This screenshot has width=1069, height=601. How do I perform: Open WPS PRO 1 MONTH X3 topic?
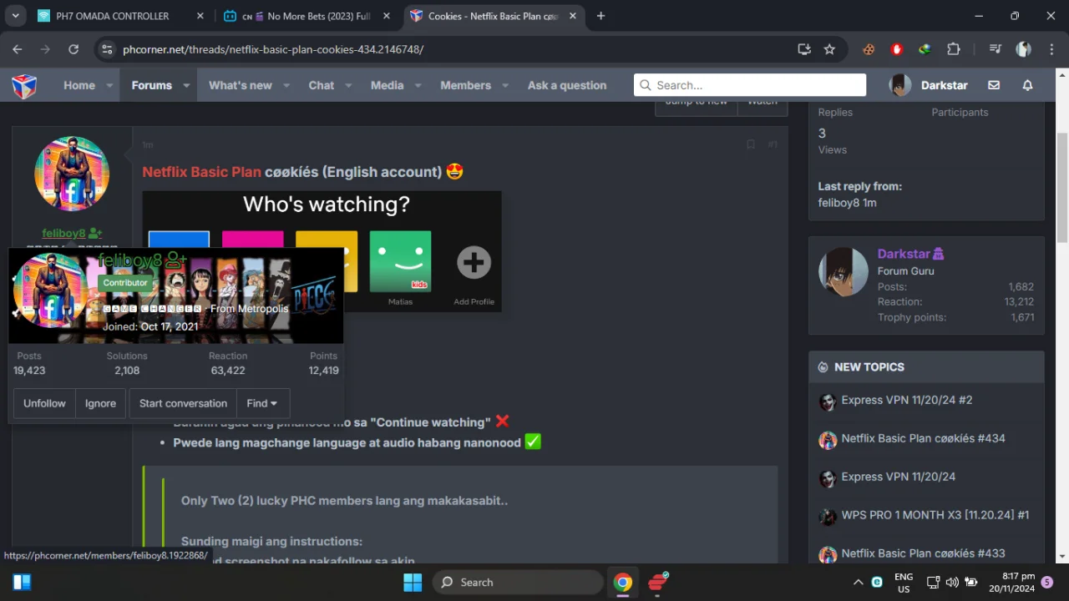pos(935,515)
